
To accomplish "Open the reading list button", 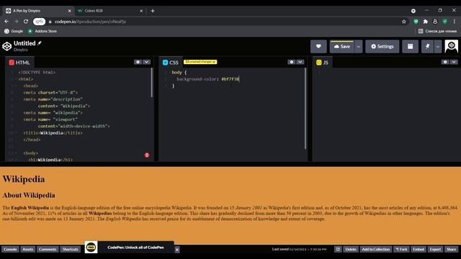I will [x=438, y=31].
